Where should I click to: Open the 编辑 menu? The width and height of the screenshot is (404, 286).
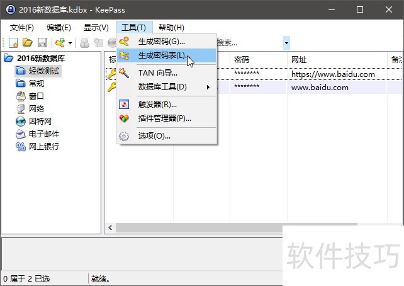59,28
